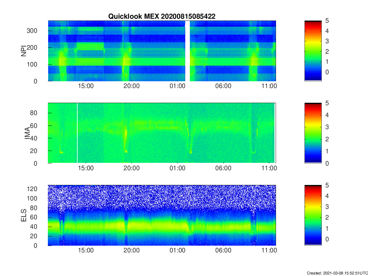Screen dimensions: 368x276
Task: Click the colorbar beside the NPI panel
Action: (x=313, y=51)
